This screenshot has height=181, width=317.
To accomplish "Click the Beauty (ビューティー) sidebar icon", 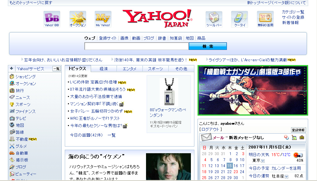I will (x=12, y=174).
